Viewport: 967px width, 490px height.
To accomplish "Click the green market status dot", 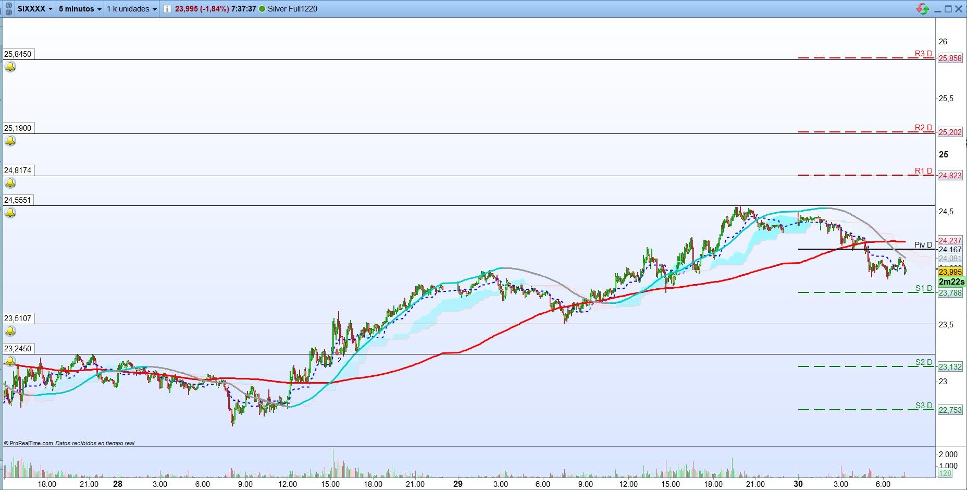I will (262, 9).
